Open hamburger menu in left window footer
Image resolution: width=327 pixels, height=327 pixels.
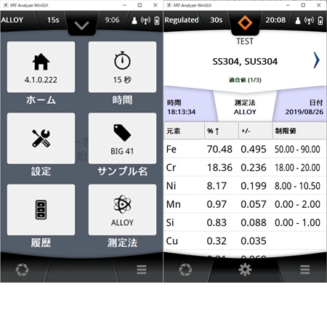tap(142, 270)
